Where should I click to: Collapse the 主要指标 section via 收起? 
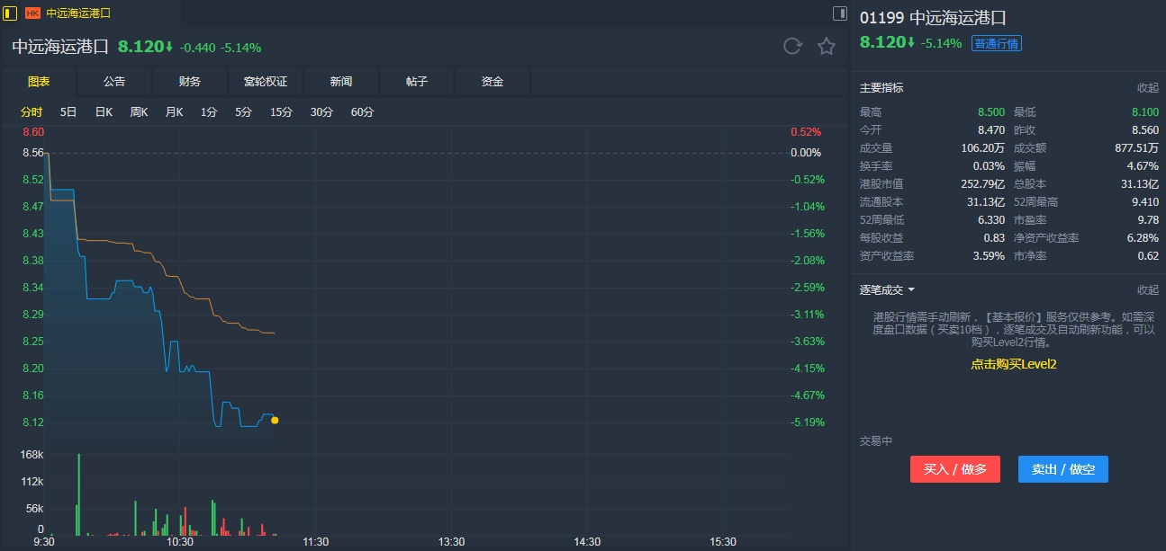(x=1147, y=88)
